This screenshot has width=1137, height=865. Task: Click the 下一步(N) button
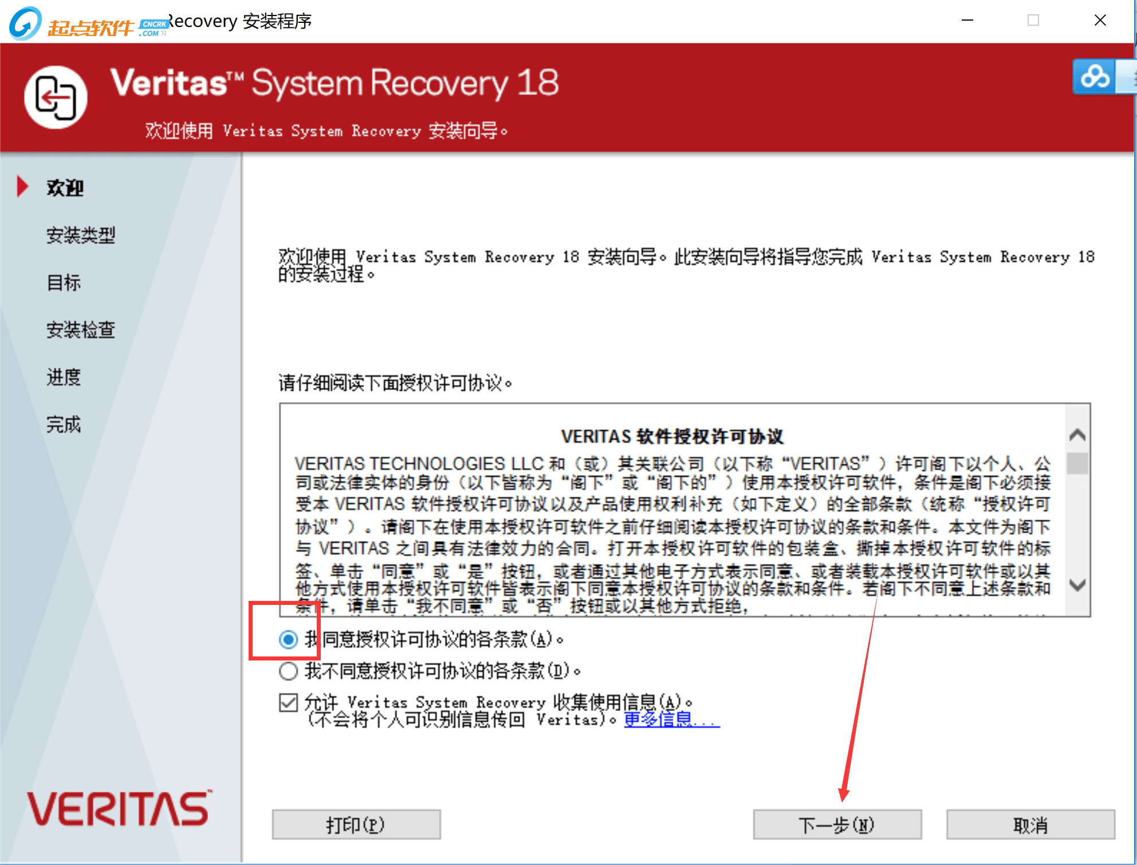tap(837, 825)
